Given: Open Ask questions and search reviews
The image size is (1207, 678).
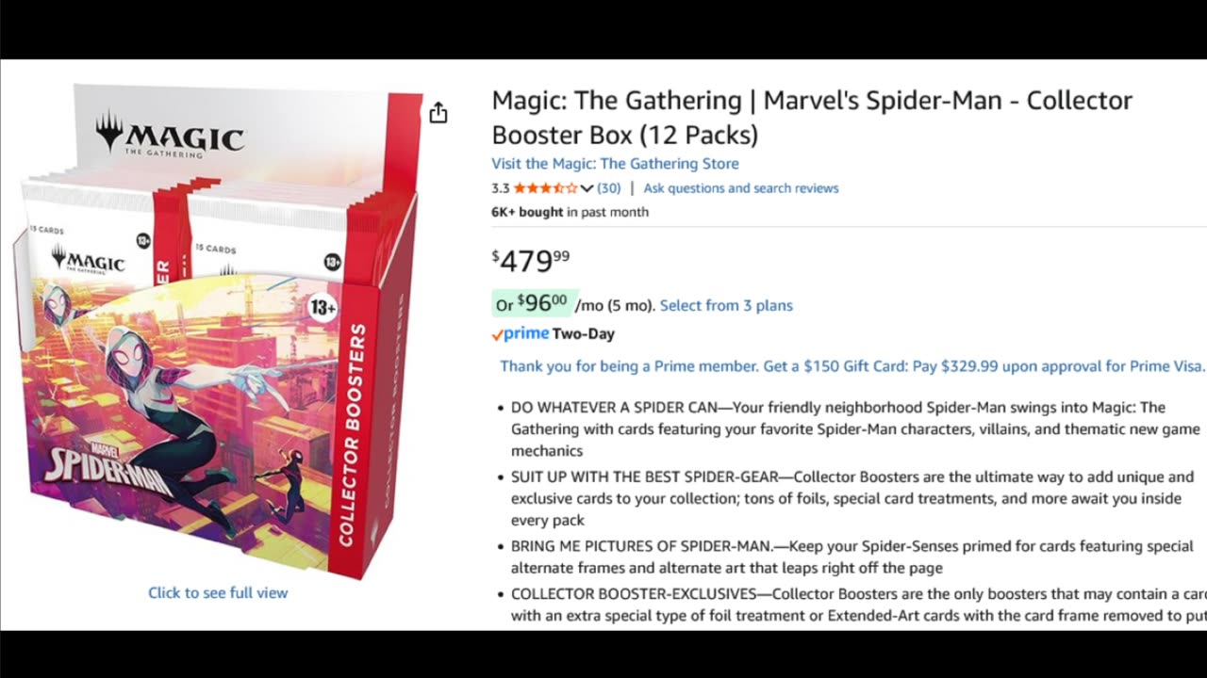Looking at the screenshot, I should pyautogui.click(x=740, y=188).
